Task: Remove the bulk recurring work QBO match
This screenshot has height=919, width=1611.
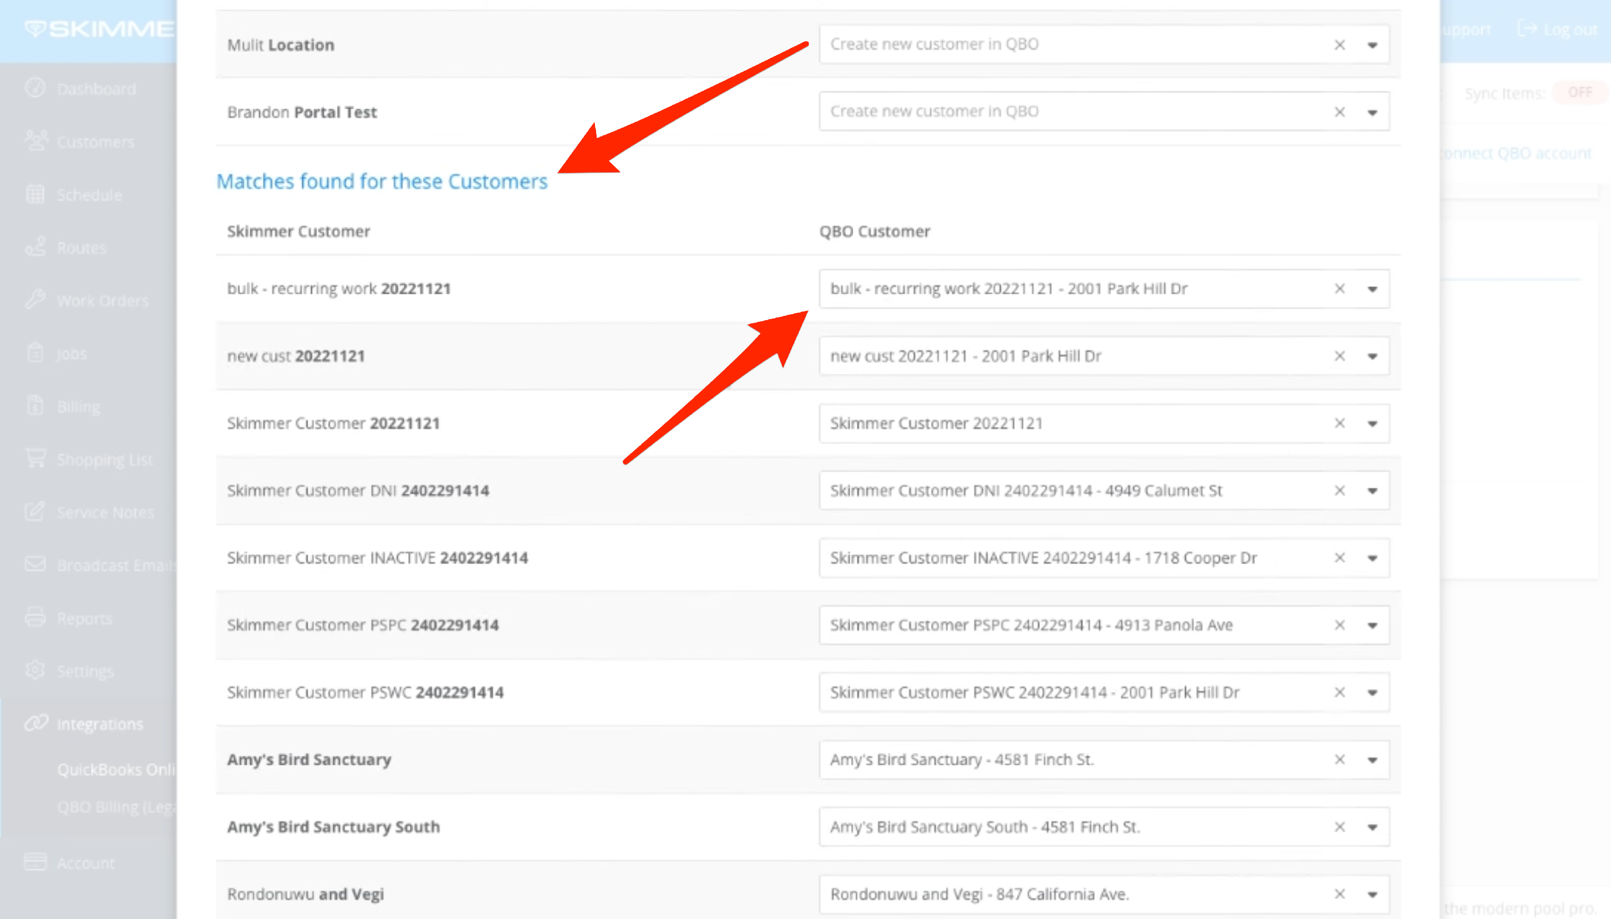Action: [1339, 289]
